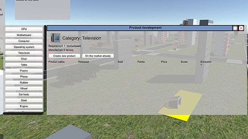Open the Phone category
248x139 pixels.
coord(24,77)
